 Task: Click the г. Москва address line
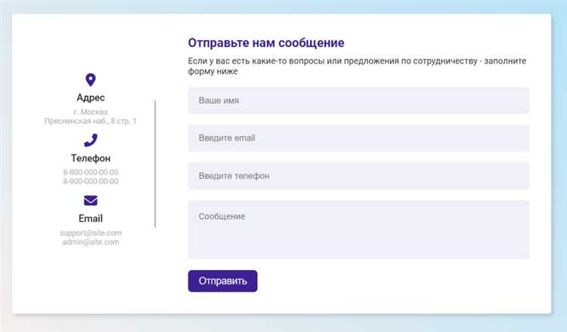click(x=91, y=112)
